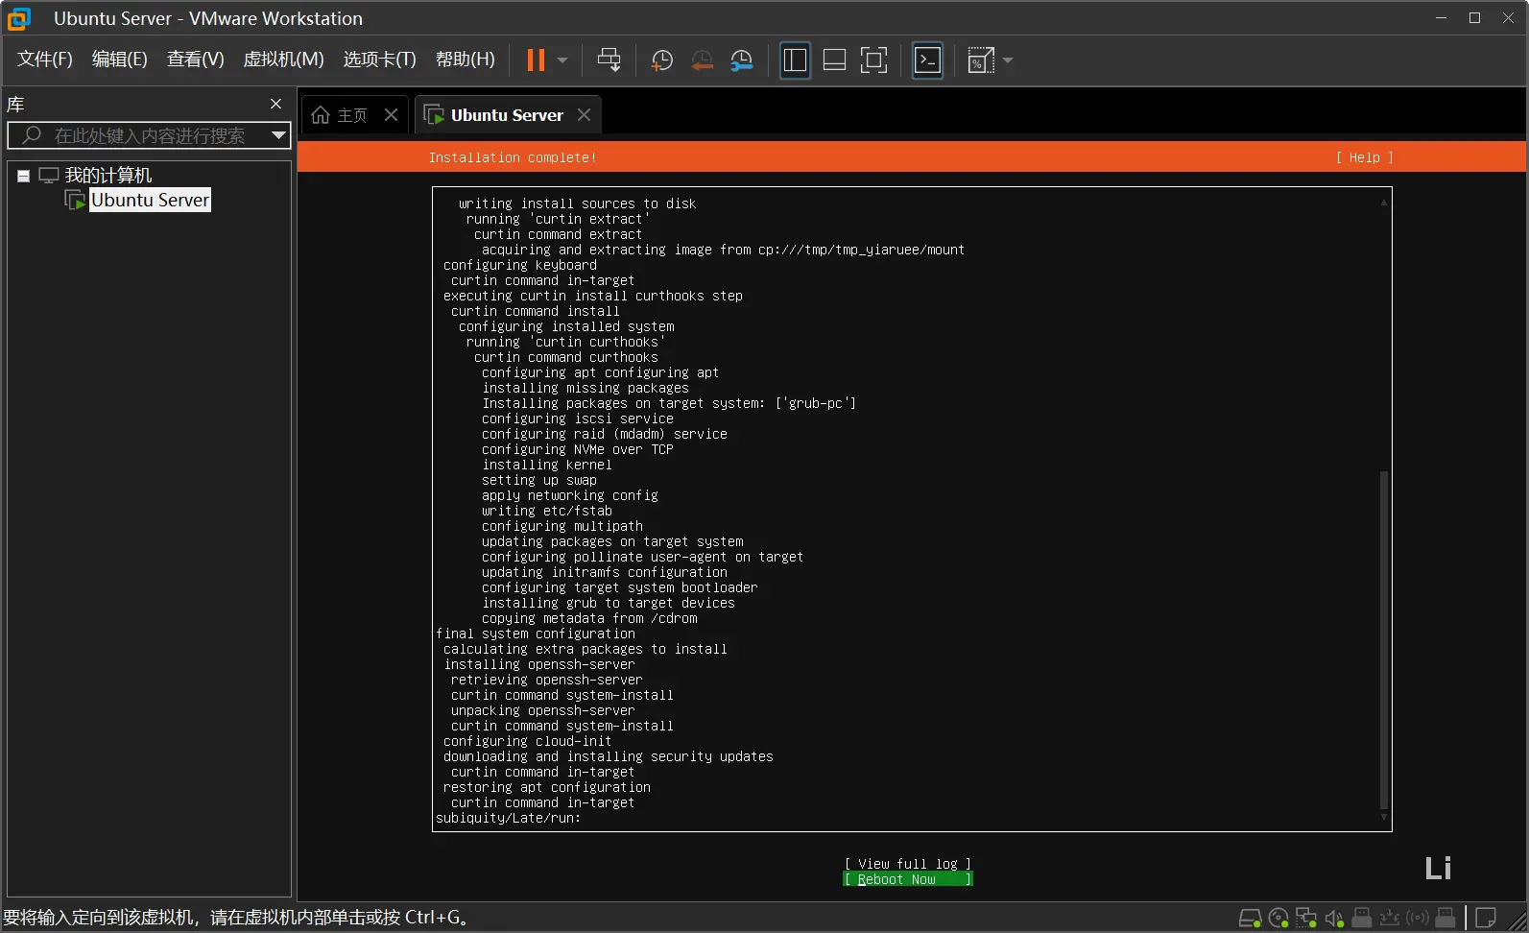Click View full log button
The height and width of the screenshot is (933, 1529).
pyautogui.click(x=907, y=864)
